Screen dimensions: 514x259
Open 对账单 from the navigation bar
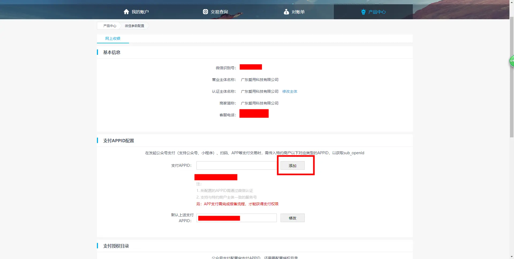298,12
